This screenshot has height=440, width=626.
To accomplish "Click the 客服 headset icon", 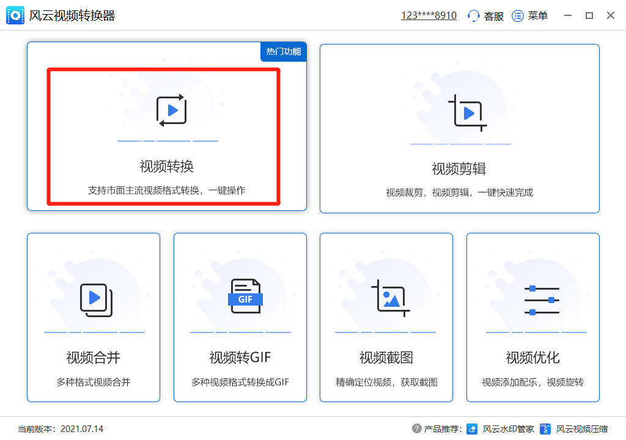I will [x=473, y=15].
